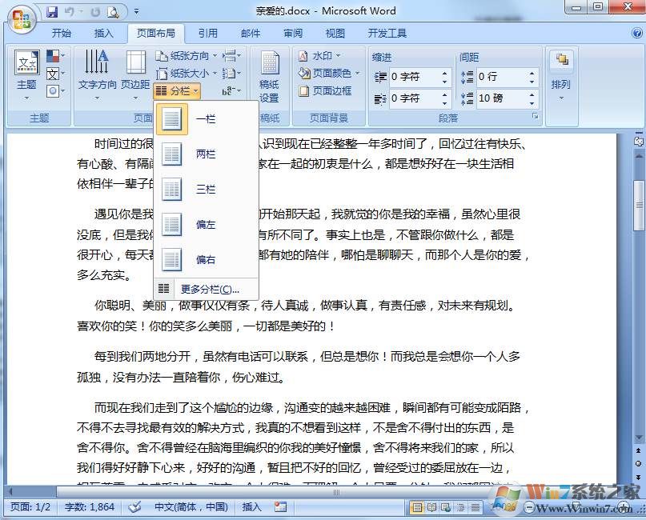Open the 开始 ribbon tab
This screenshot has height=520, width=646.
point(62,33)
